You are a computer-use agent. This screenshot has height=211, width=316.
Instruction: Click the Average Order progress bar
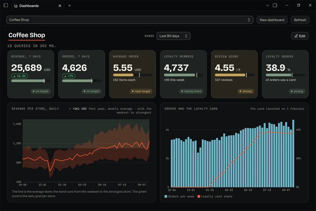133,75
